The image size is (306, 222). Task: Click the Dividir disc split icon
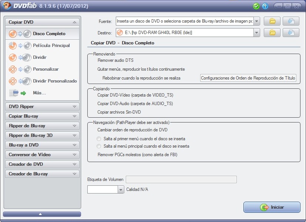(x=20, y=58)
